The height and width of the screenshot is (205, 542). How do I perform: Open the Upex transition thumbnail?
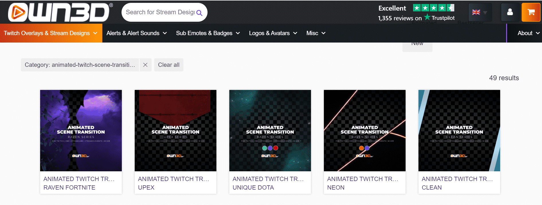(175, 130)
